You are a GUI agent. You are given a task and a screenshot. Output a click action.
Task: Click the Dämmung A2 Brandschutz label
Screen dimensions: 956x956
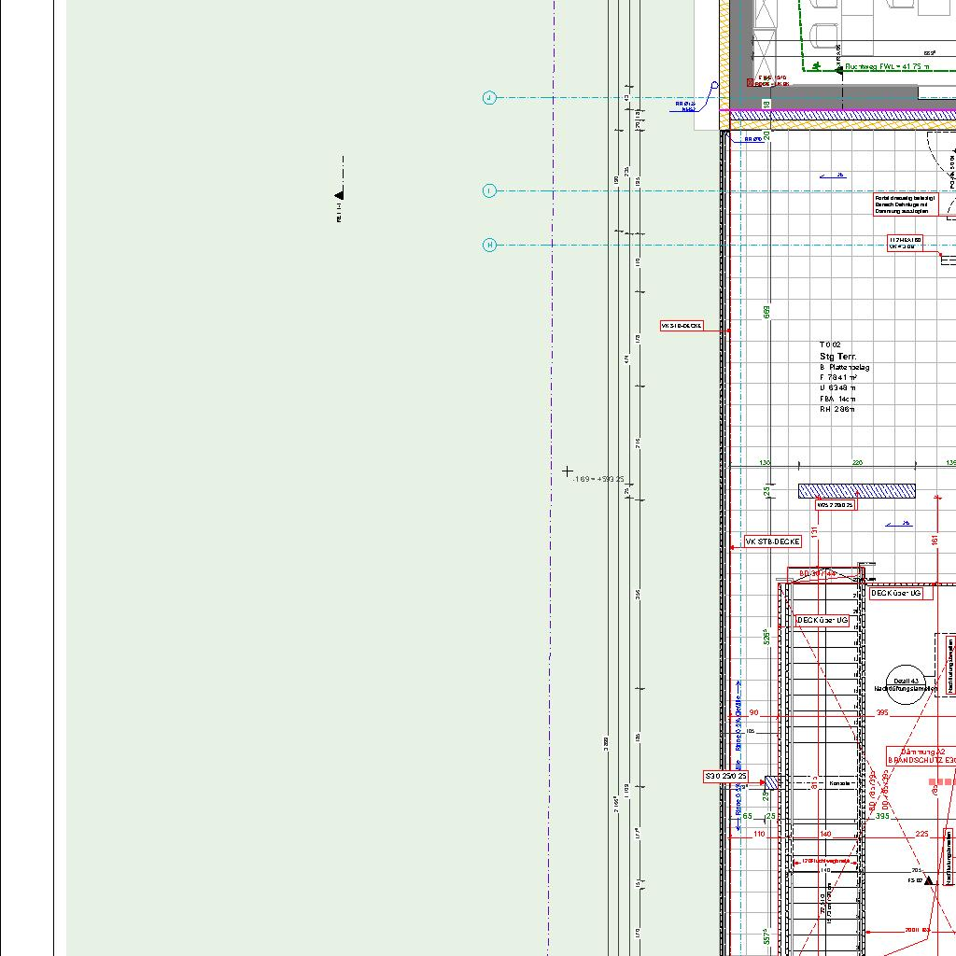[922, 756]
